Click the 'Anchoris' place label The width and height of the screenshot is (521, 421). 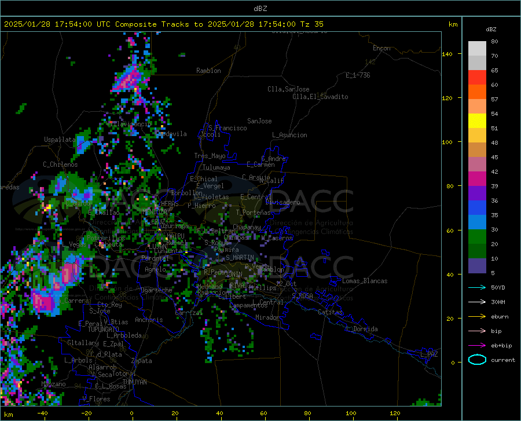click(x=149, y=320)
